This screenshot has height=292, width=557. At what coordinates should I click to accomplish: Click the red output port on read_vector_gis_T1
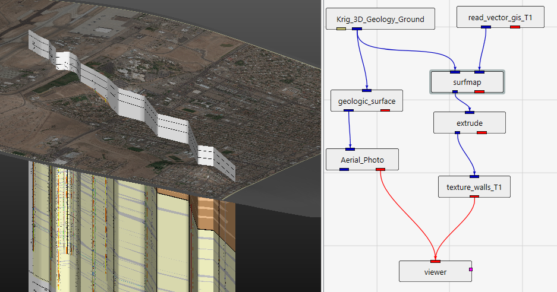pos(515,27)
